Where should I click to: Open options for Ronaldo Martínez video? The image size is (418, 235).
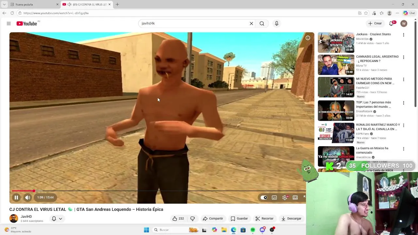tap(404, 125)
